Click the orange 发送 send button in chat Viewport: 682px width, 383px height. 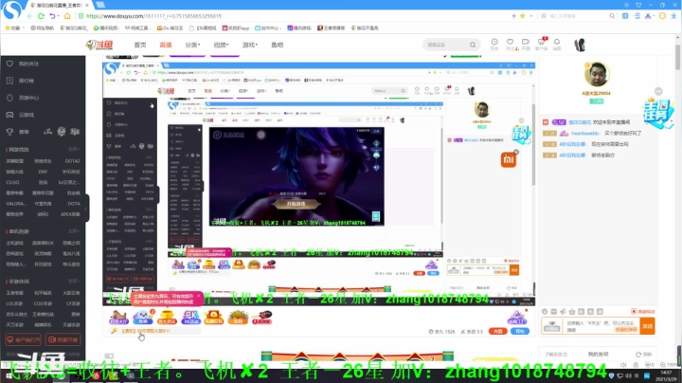(647, 326)
